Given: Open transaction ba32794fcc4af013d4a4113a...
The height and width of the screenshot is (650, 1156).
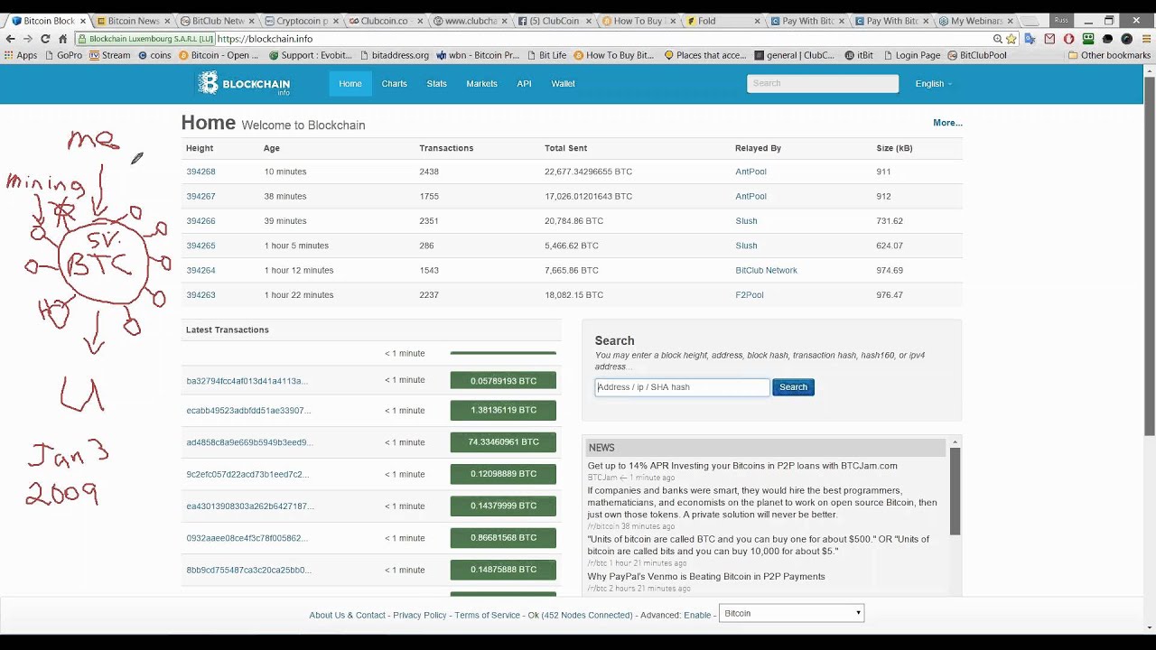Looking at the screenshot, I should tap(247, 381).
